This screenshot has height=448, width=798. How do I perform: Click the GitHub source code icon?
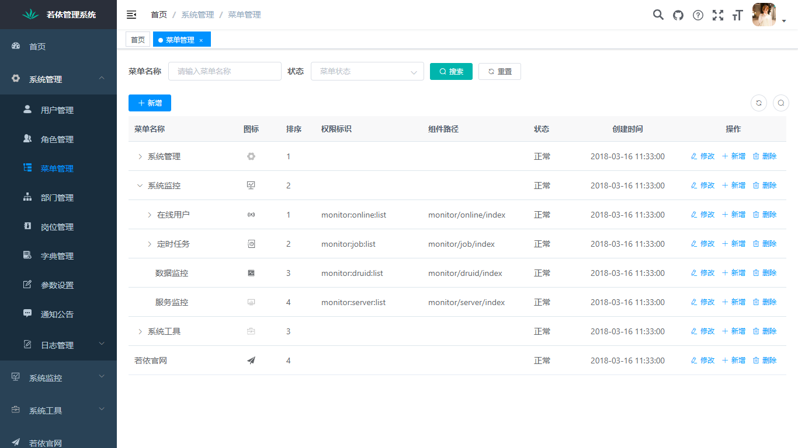pyautogui.click(x=678, y=15)
